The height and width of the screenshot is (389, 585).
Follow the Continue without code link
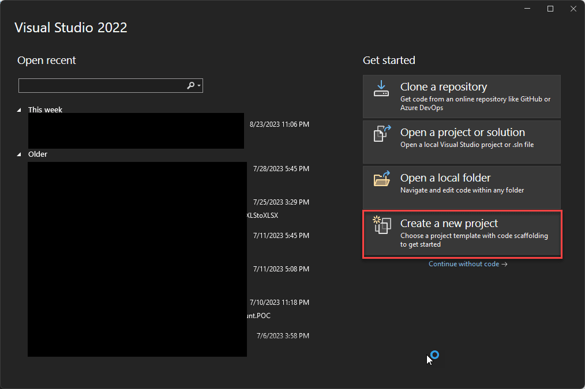pyautogui.click(x=467, y=264)
